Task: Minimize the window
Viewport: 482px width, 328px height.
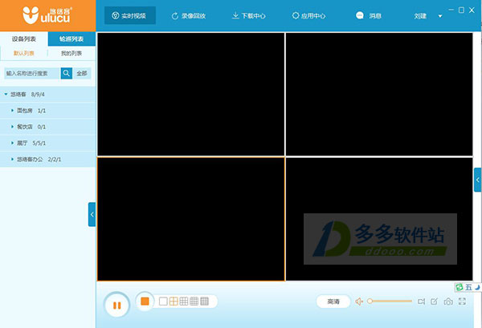Action: coord(451,10)
